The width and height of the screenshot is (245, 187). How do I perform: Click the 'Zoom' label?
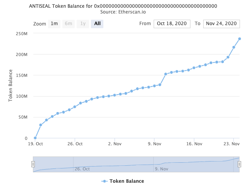point(39,24)
